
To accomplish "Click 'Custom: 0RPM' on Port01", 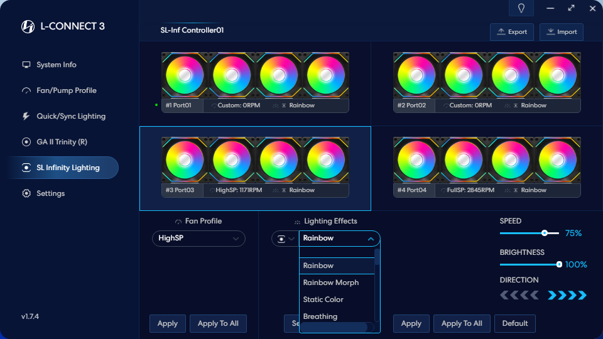I will click(x=239, y=105).
